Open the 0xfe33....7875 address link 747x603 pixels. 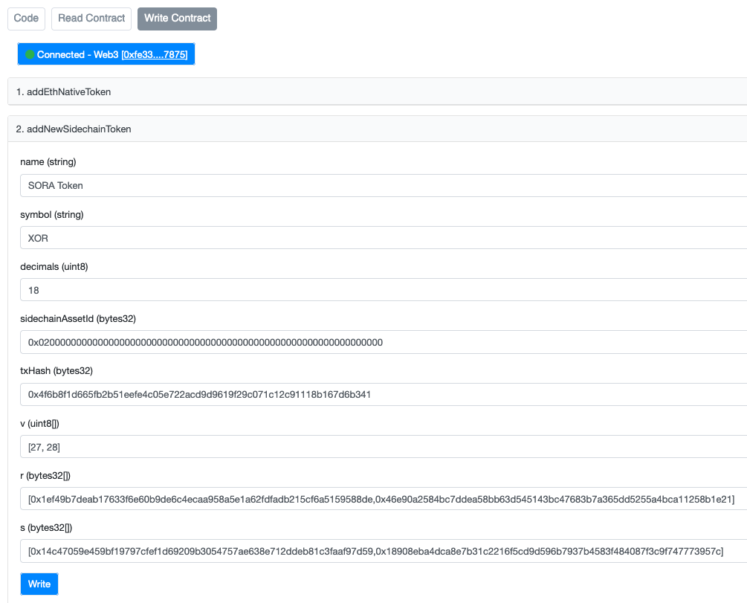pos(155,55)
